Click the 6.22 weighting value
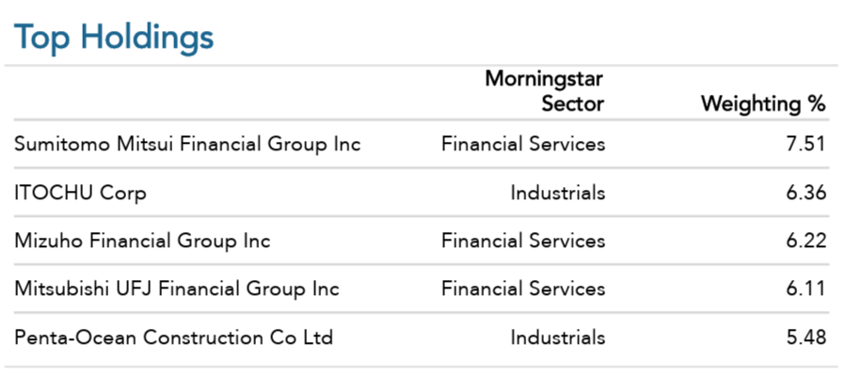846x374 pixels. click(806, 241)
